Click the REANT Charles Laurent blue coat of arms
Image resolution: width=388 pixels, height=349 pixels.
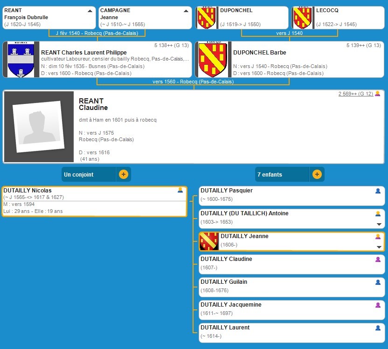(21, 59)
